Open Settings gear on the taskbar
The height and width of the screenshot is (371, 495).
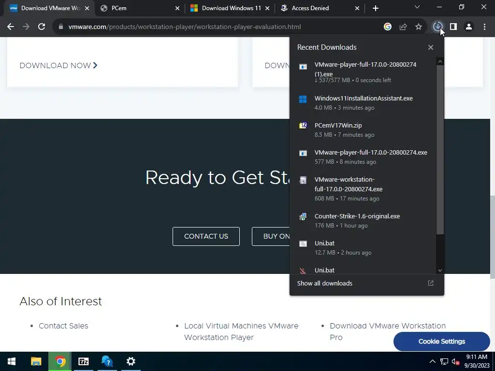131,361
